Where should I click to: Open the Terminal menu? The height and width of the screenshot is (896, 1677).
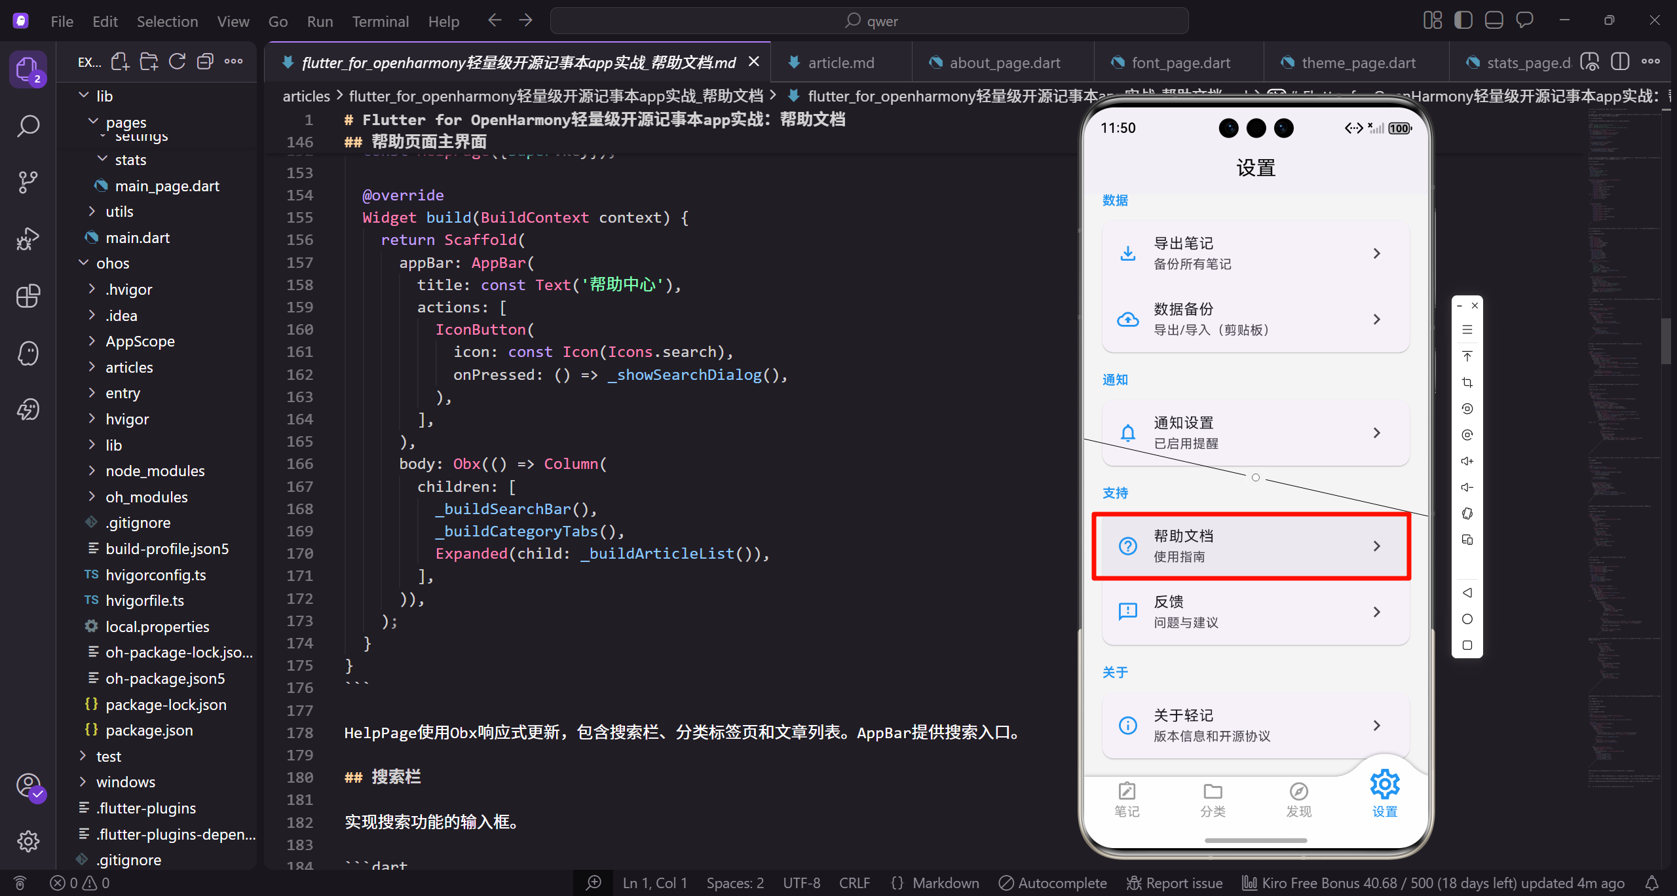[x=381, y=21]
